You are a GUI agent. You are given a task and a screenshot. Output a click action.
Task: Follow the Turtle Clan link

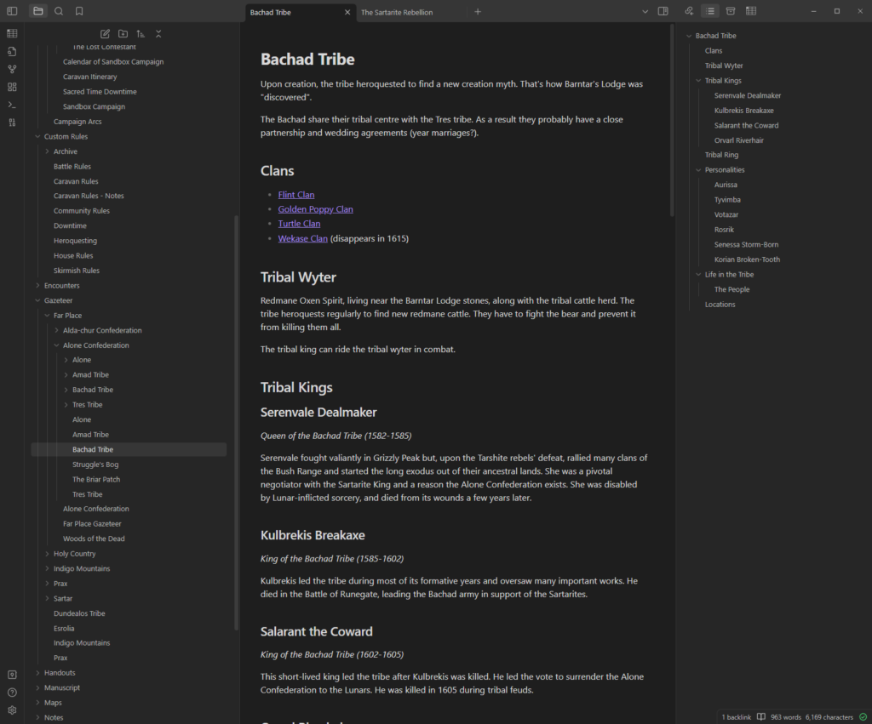[299, 224]
